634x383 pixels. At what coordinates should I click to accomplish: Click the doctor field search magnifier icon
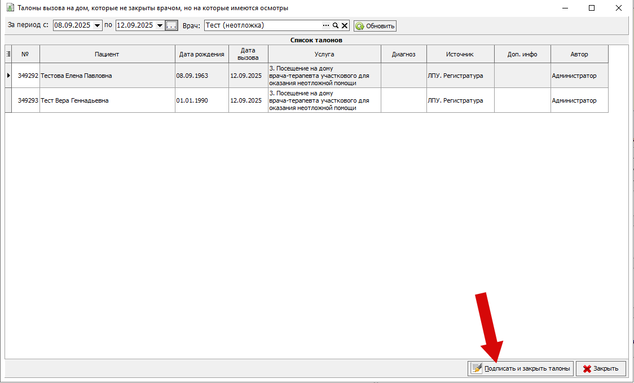point(335,25)
